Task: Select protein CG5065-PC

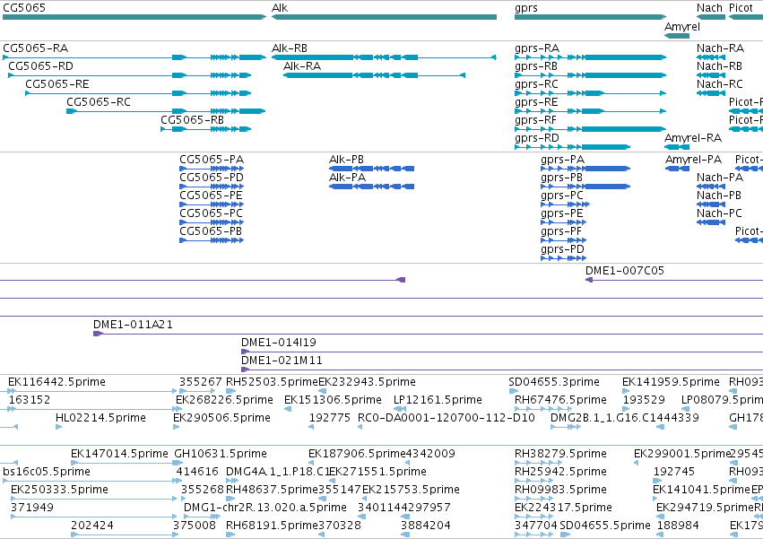Action: (x=212, y=222)
